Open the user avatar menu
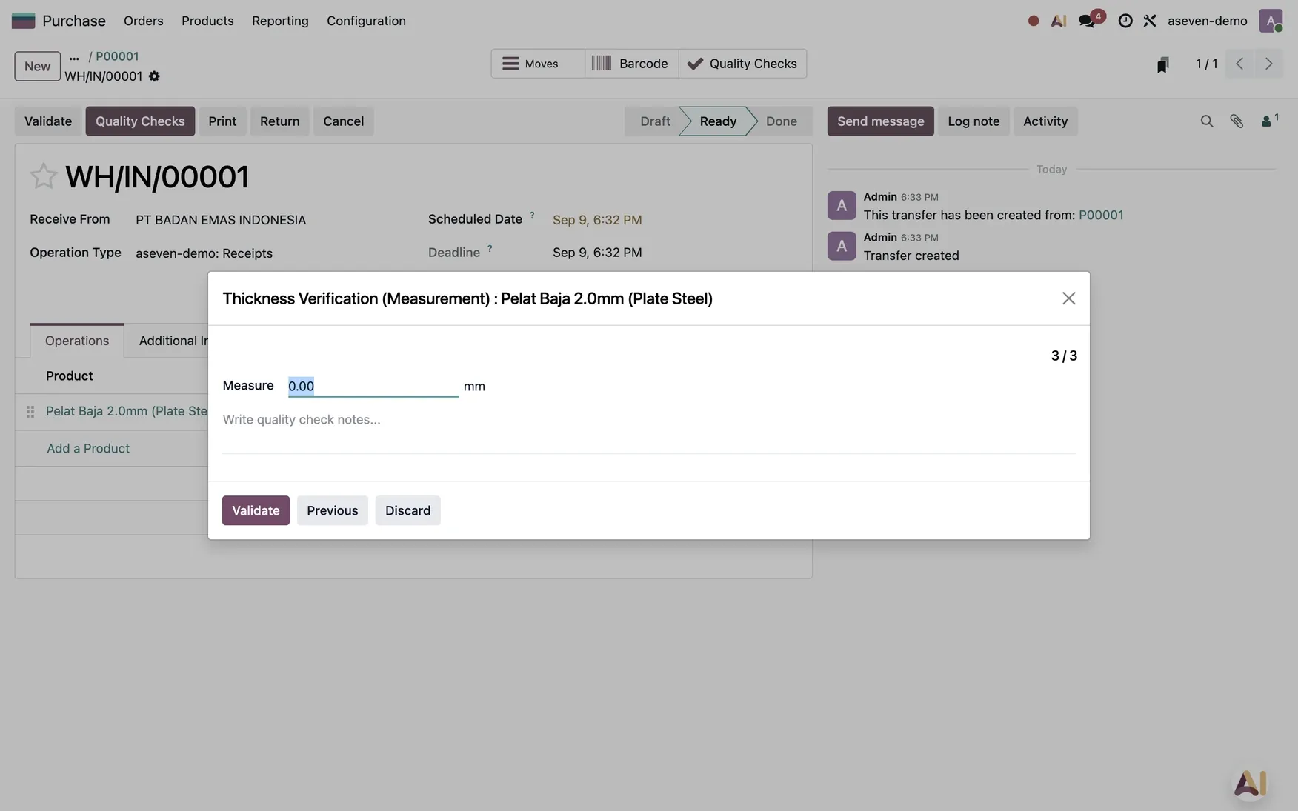The width and height of the screenshot is (1298, 811). click(x=1271, y=21)
